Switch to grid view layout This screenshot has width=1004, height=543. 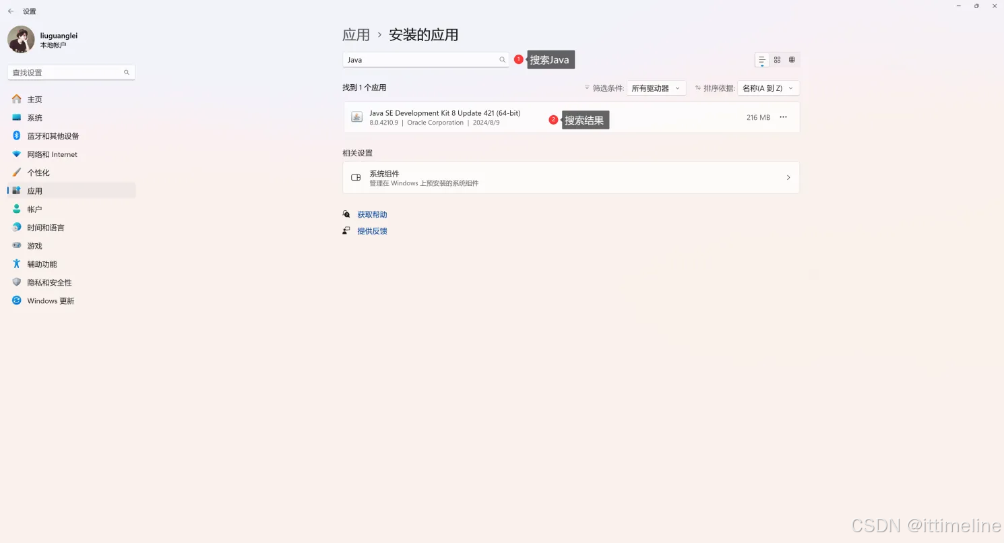coord(777,60)
